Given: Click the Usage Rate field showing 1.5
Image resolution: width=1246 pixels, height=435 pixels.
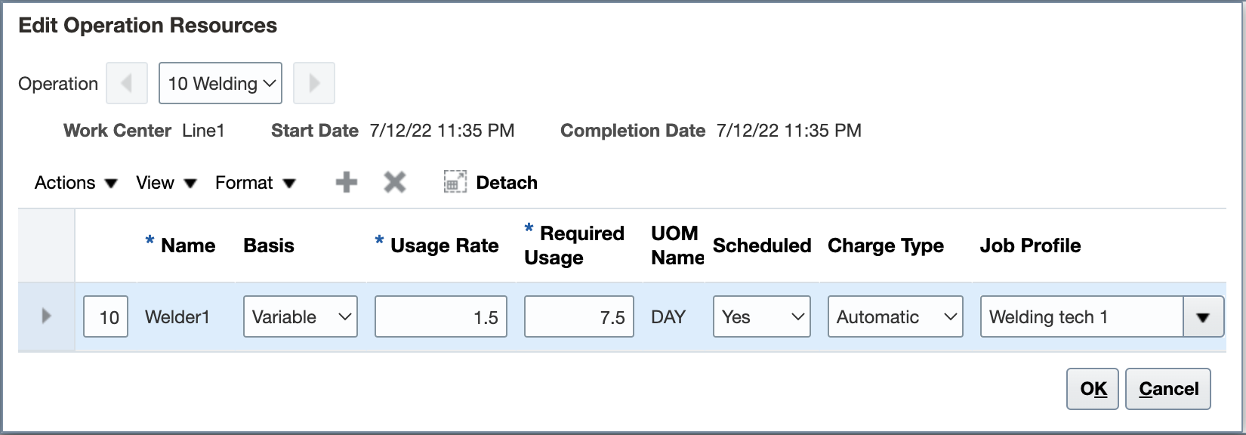Looking at the screenshot, I should tap(441, 316).
